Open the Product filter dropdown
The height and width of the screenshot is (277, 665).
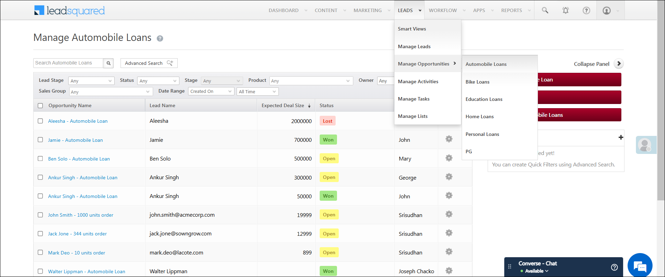[311, 81]
